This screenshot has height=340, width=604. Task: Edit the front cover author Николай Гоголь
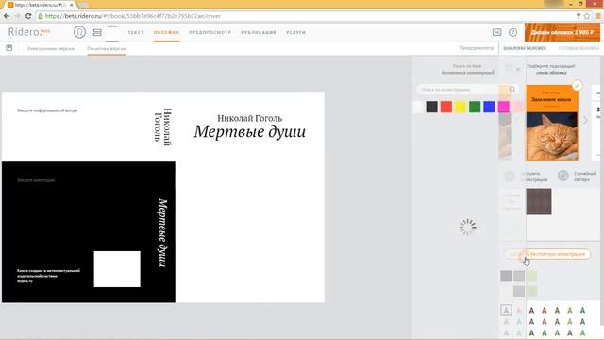[x=249, y=118]
